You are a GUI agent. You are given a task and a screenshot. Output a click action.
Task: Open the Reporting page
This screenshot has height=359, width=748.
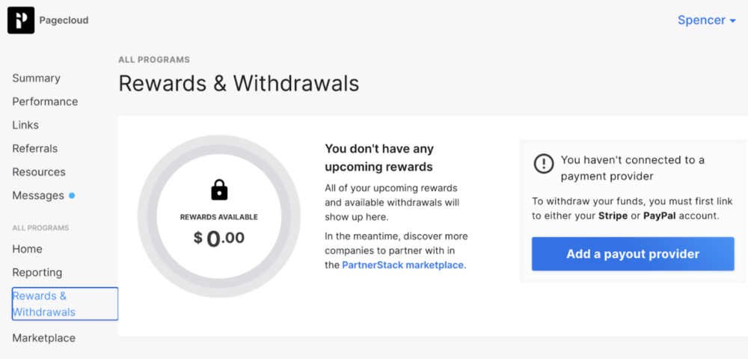37,272
